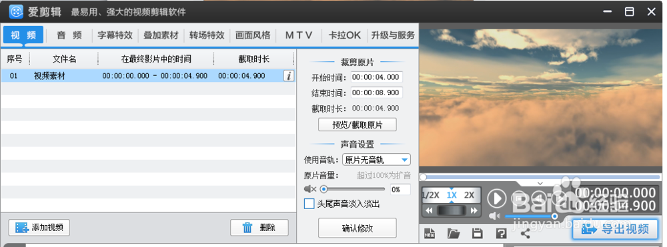The width and height of the screenshot is (667, 247).
Task: Click the 文件名 column header
Action: coord(64,59)
